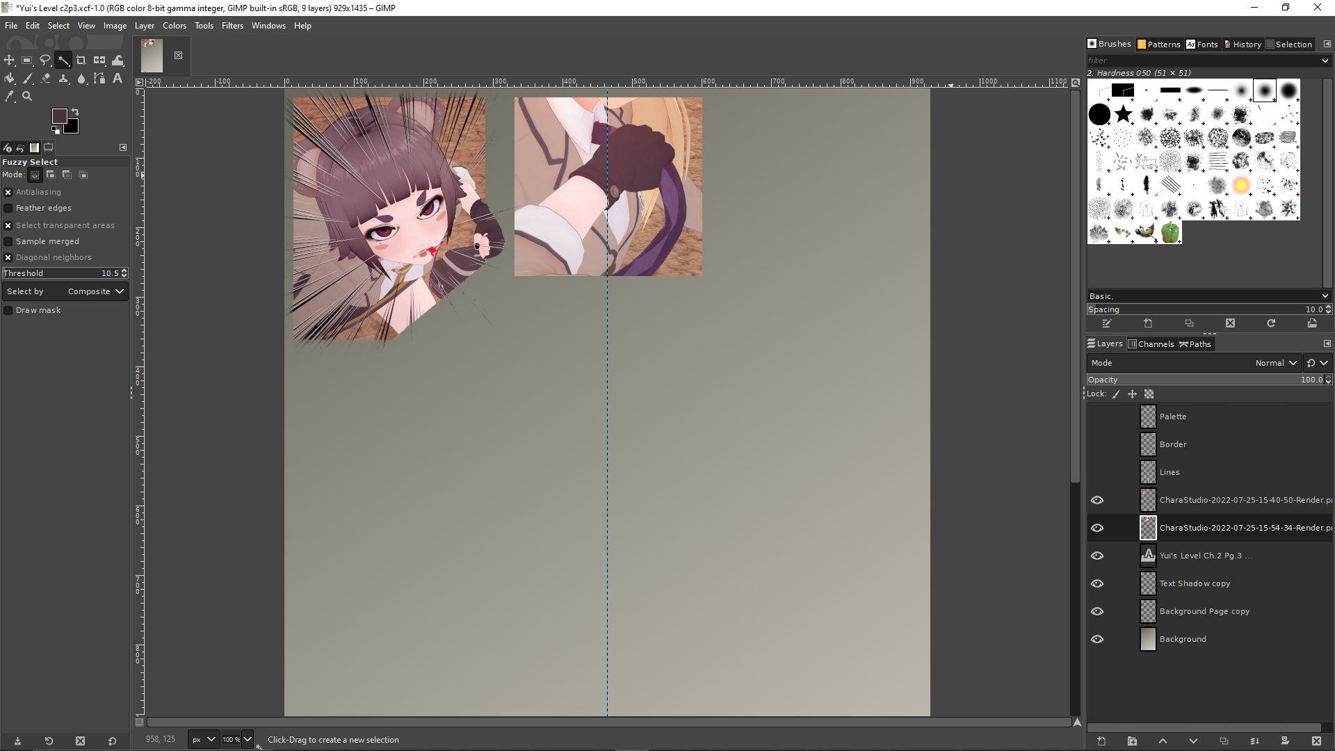Select the Lines layer

[x=1210, y=472]
